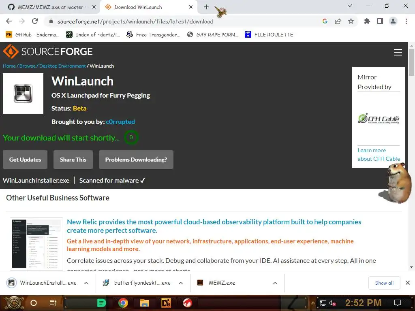
Task: Click the New Relic screenshot thumbnail
Action: point(36,243)
